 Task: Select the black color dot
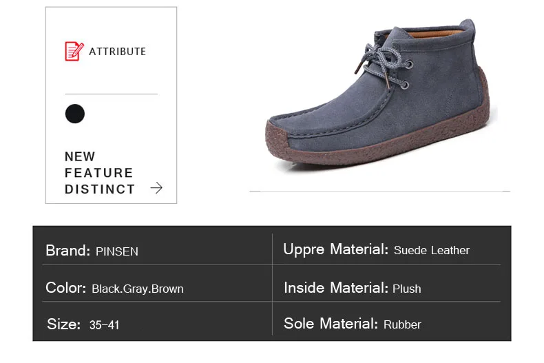[x=75, y=114]
